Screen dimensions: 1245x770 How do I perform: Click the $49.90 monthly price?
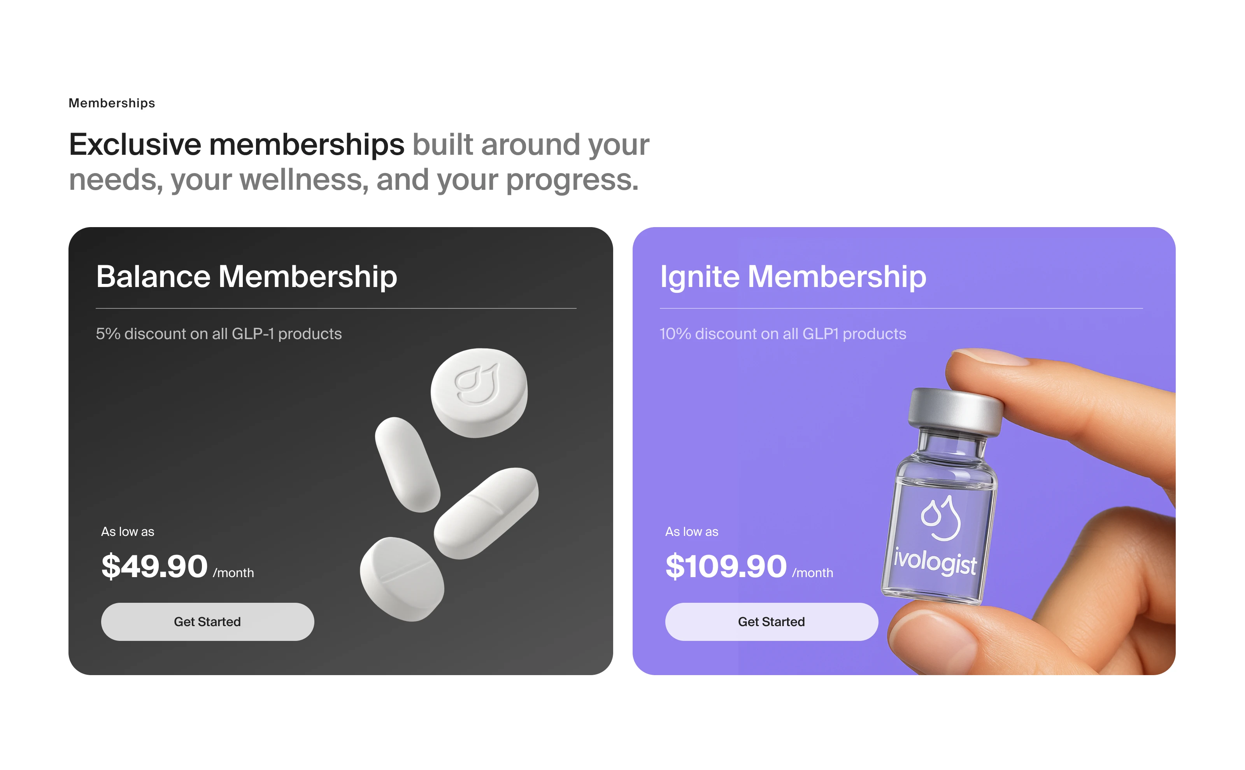click(177, 566)
